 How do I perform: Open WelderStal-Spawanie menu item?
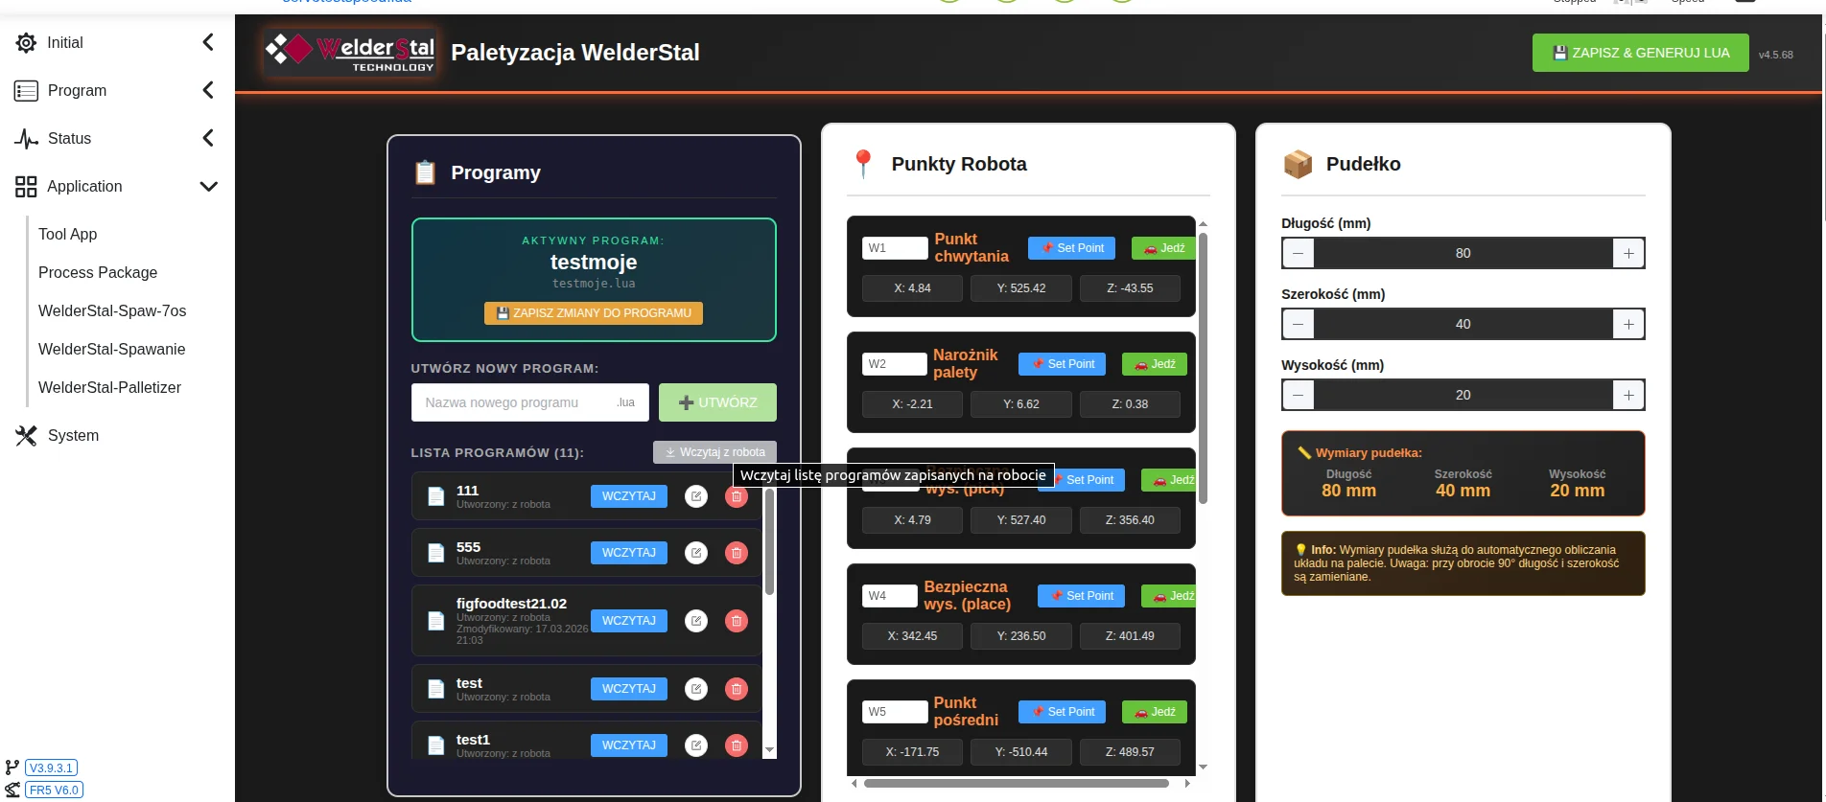tap(112, 349)
